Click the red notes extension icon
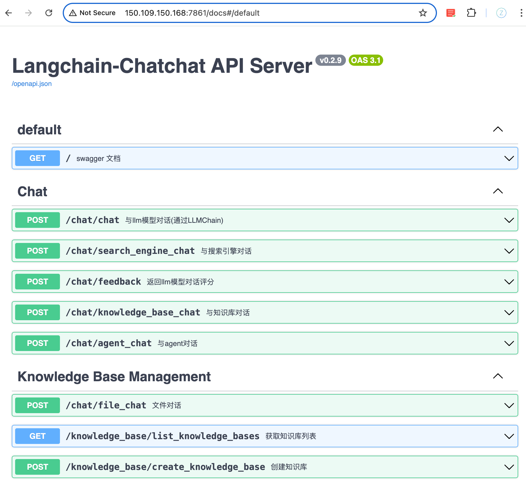This screenshot has height=482, width=526. click(451, 13)
